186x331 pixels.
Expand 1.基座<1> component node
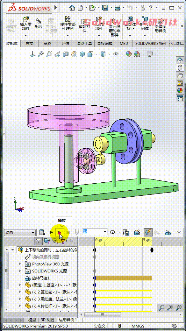pyautogui.click(x=20, y=285)
